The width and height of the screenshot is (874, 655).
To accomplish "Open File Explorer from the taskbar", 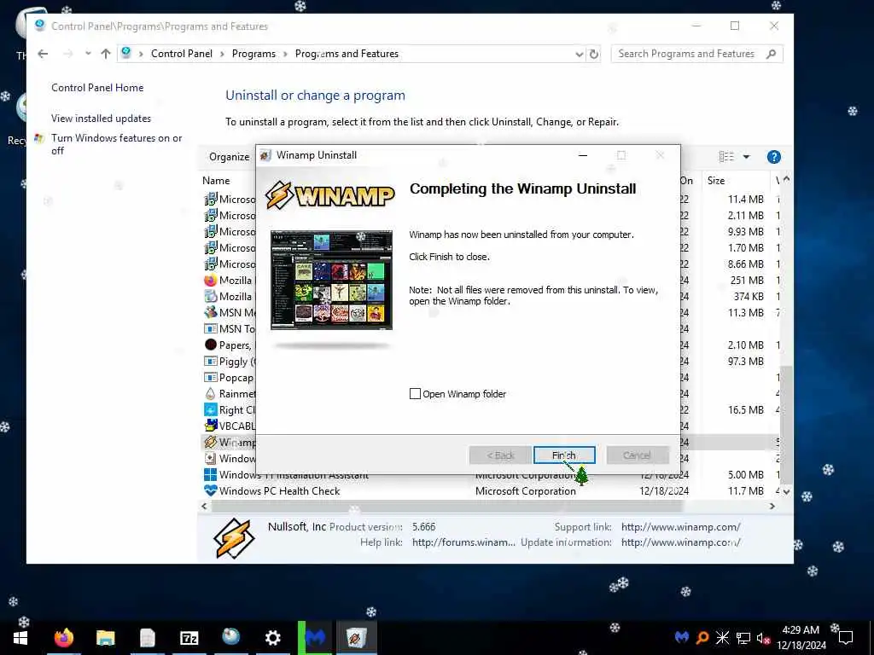I will [x=105, y=638].
